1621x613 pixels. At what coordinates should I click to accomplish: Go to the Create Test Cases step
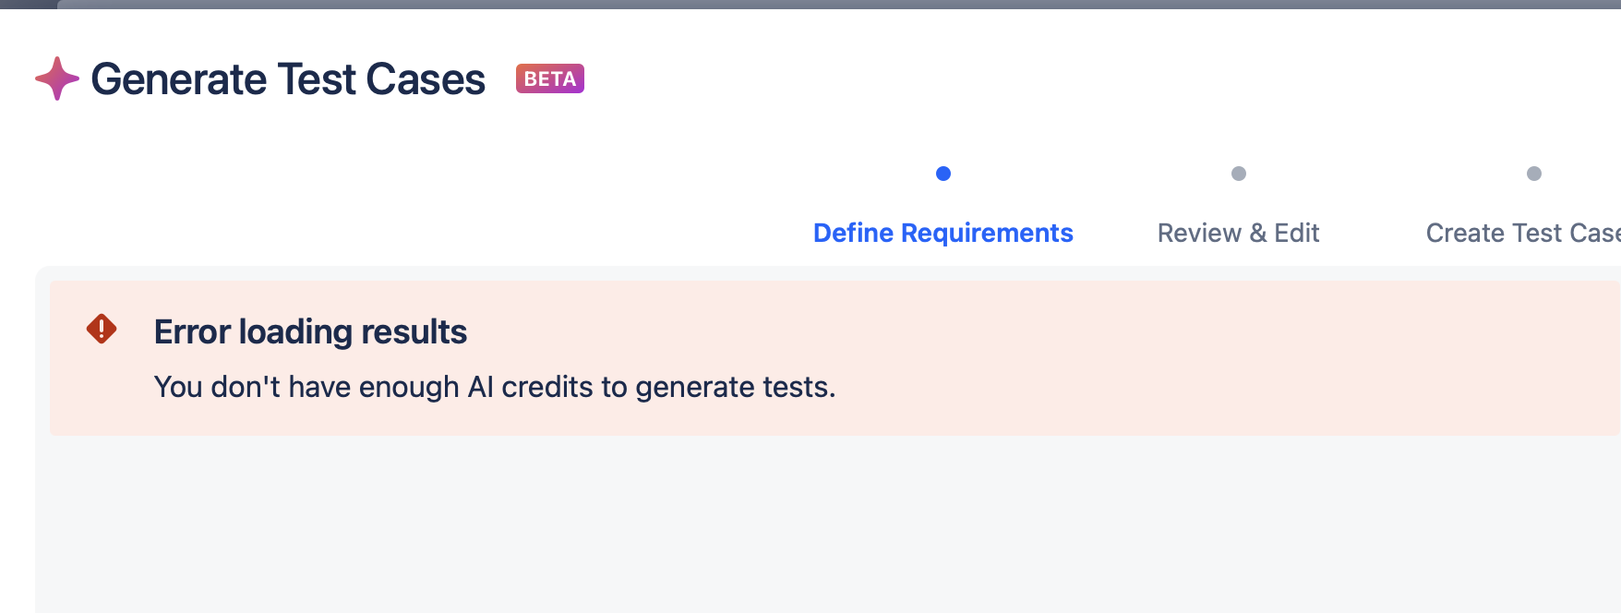pyautogui.click(x=1523, y=233)
